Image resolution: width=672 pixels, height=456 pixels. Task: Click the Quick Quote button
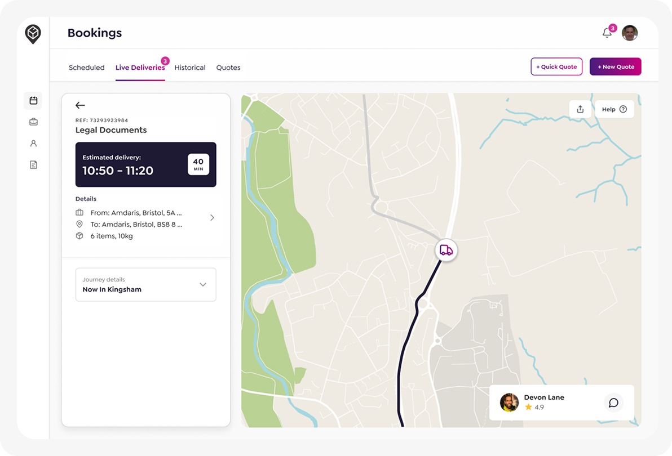556,66
